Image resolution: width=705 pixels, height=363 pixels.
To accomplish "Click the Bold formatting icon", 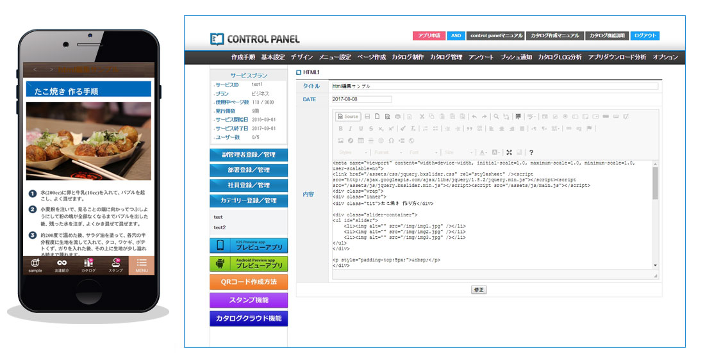I will [341, 129].
